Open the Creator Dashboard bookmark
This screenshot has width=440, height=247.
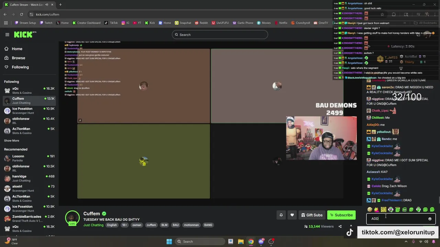pos(86,23)
